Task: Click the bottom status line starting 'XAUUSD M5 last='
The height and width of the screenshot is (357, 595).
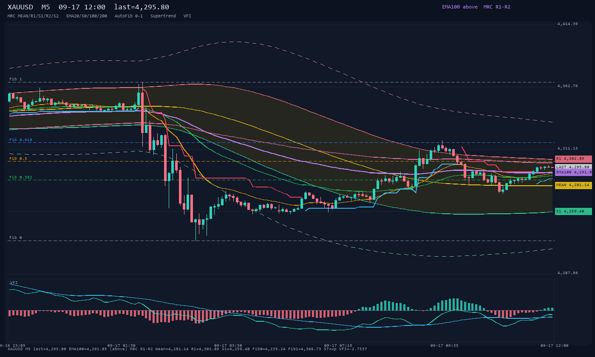Action: [187, 349]
